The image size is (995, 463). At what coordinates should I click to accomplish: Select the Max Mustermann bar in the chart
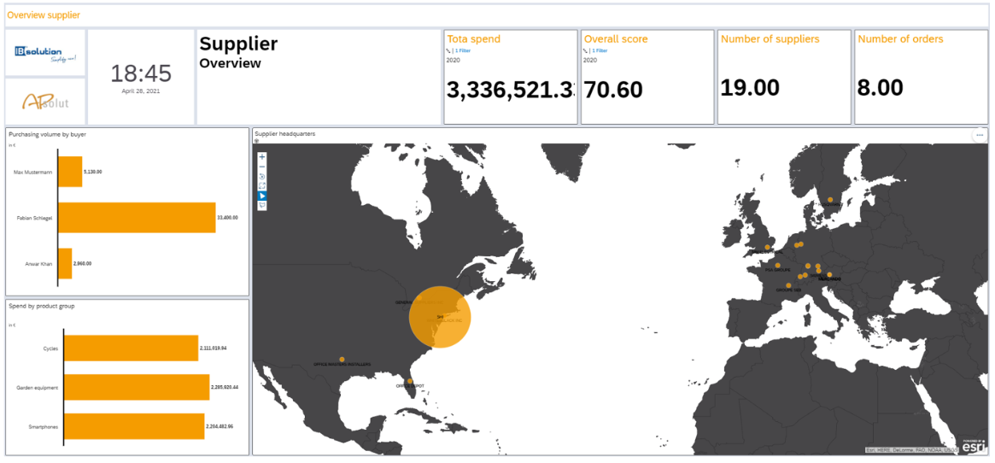(x=70, y=172)
